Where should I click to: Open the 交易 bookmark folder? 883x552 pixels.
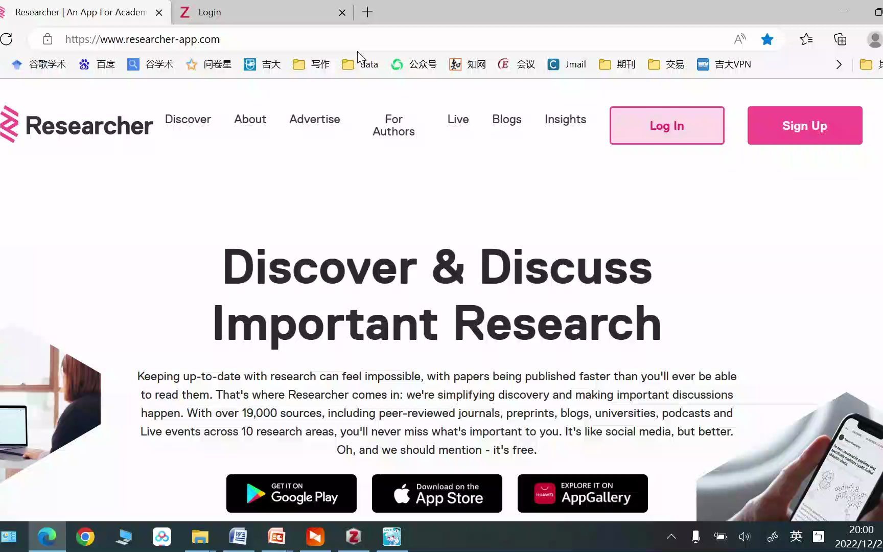[x=666, y=64]
